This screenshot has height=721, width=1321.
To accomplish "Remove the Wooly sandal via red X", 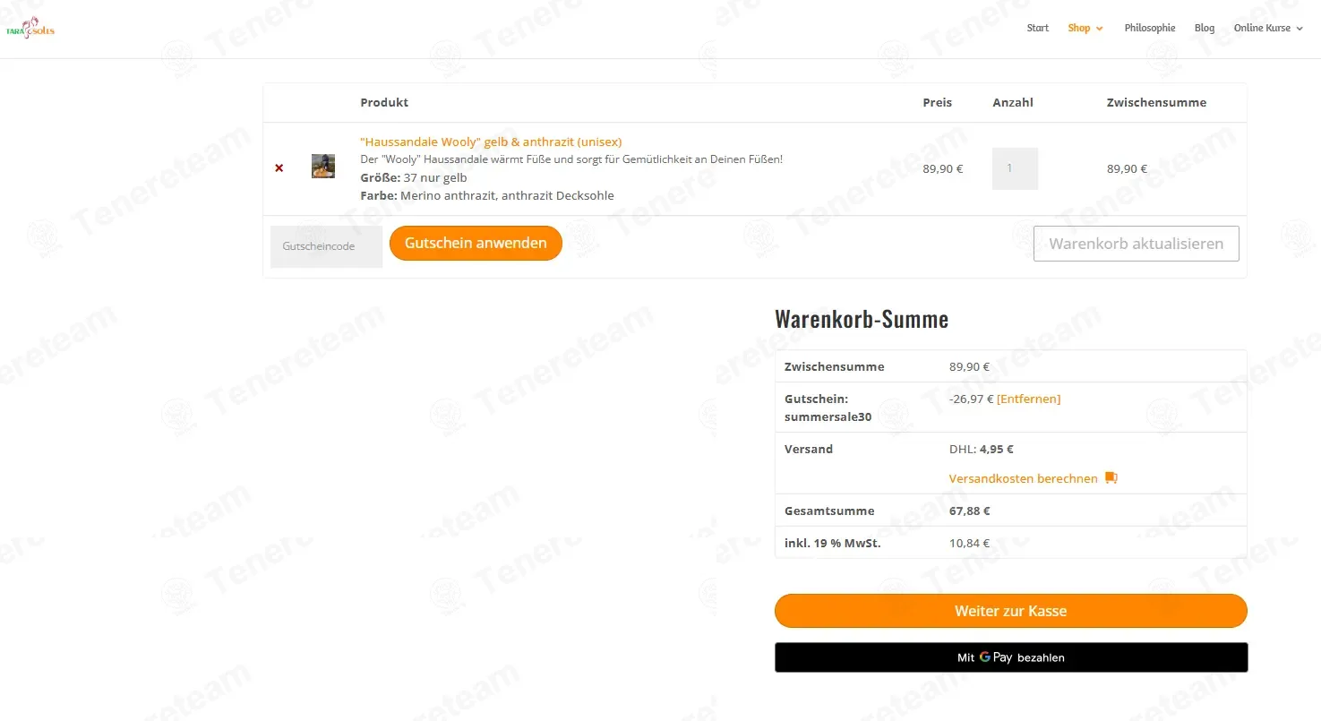I will 279,168.
